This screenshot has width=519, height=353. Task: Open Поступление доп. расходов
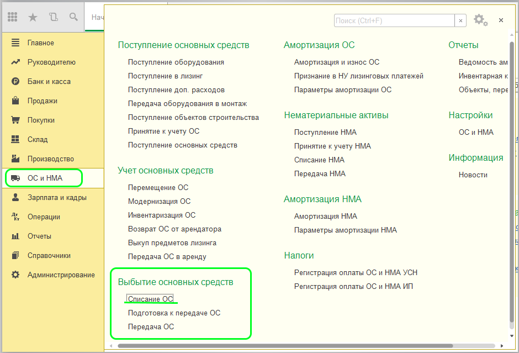(177, 89)
